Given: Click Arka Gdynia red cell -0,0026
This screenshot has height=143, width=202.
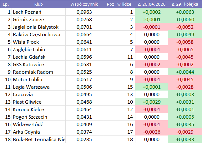Looking at the screenshot, I should point(151,132).
